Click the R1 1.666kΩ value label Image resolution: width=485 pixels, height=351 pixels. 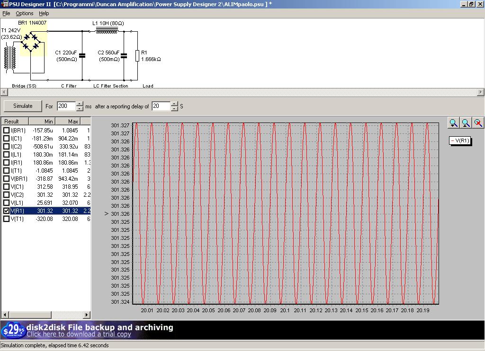(151, 59)
